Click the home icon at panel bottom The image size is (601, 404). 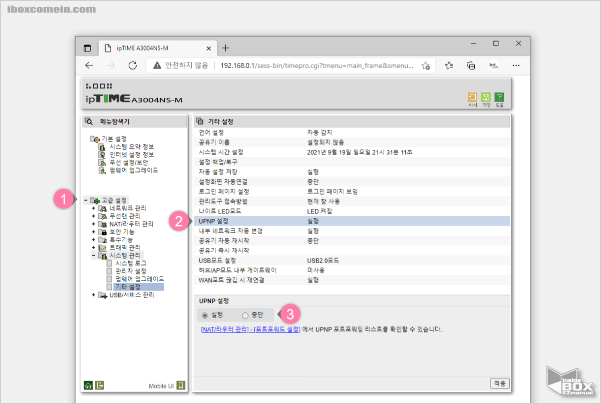pyautogui.click(x=88, y=385)
